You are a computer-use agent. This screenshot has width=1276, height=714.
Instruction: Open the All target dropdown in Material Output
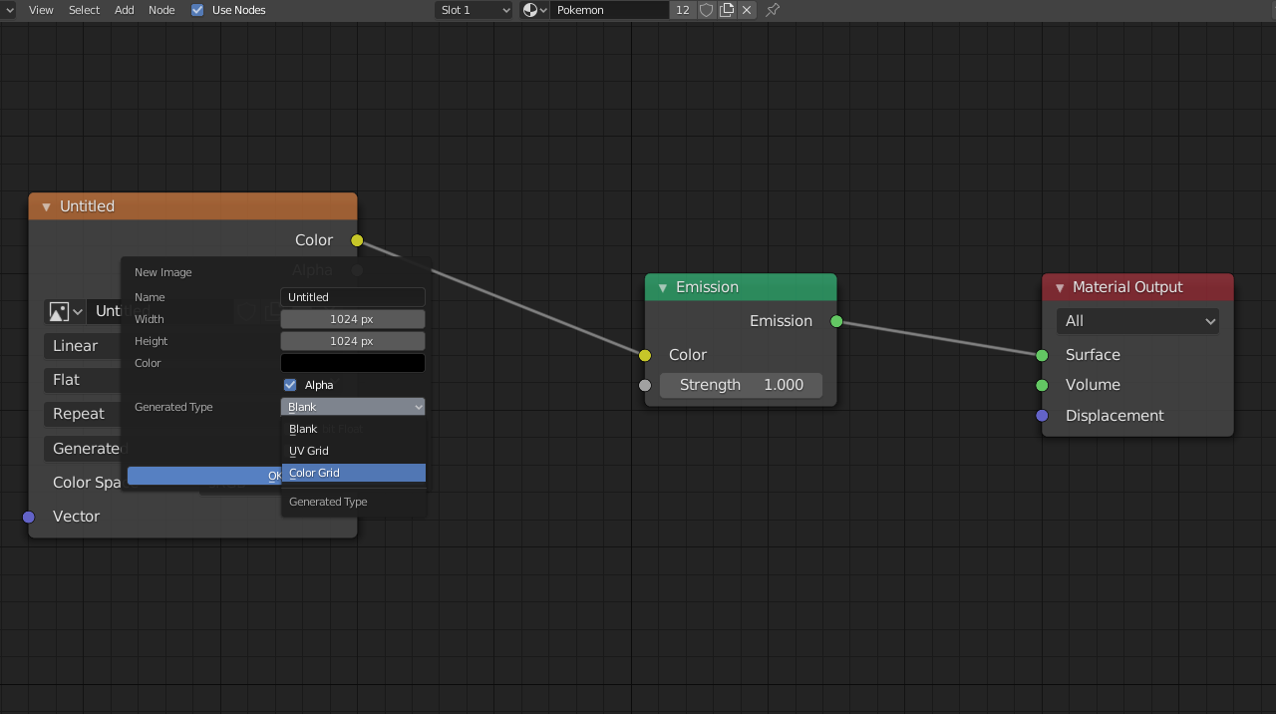[x=1137, y=321]
